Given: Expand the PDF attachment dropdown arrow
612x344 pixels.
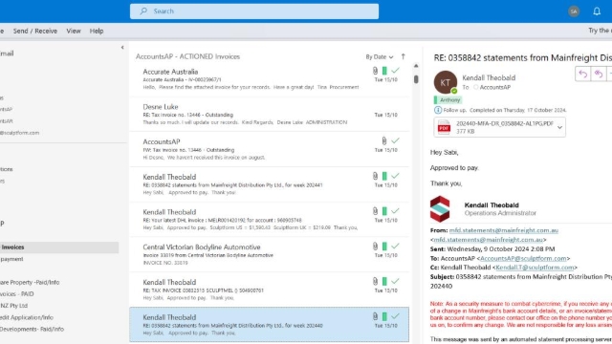Looking at the screenshot, I should (x=559, y=127).
